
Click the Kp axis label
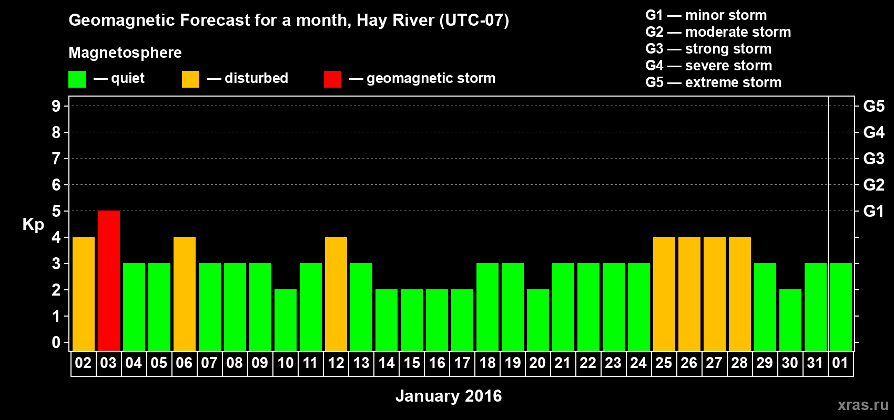pos(33,225)
